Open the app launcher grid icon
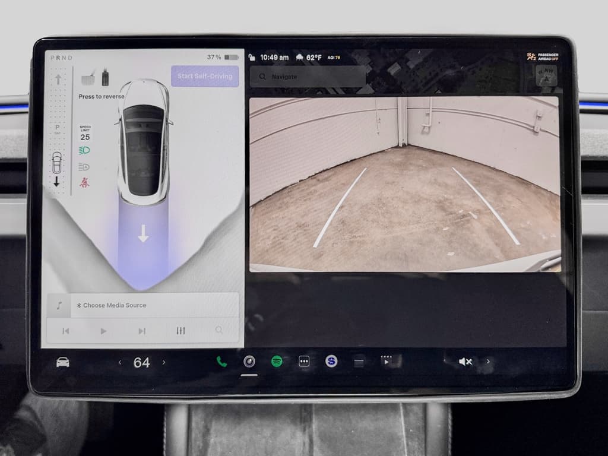Image resolution: width=608 pixels, height=456 pixels. coord(303,360)
